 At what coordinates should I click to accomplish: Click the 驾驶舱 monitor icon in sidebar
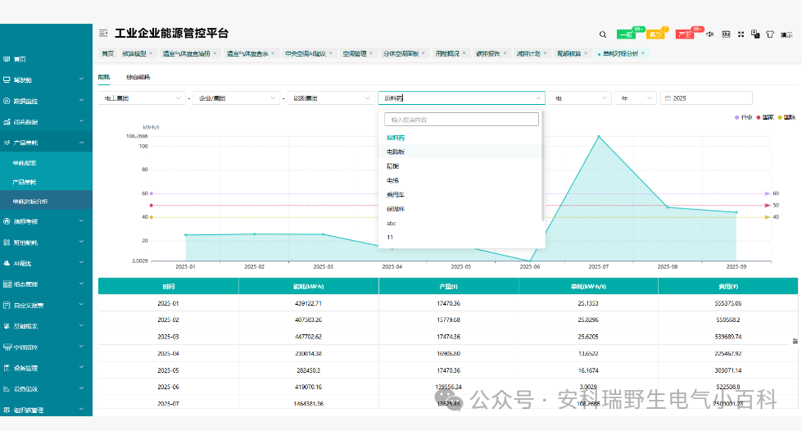click(7, 79)
